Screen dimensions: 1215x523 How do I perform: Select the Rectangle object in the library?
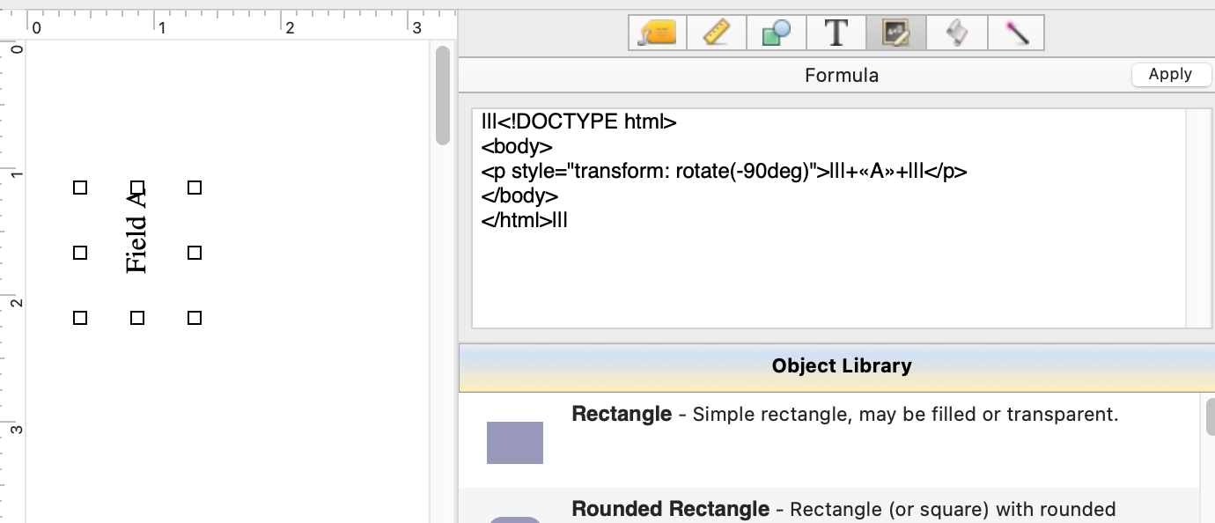829,440
